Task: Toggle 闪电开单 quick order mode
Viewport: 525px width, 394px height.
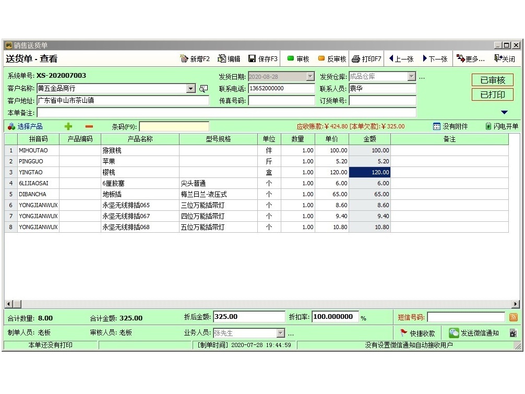Action: (502, 126)
